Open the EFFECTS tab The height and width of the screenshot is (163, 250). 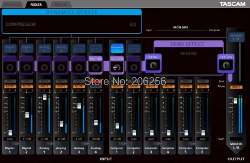click(x=61, y=5)
